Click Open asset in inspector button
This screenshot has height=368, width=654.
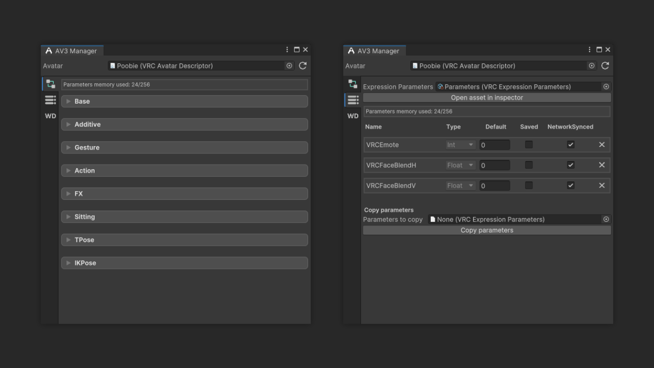tap(487, 98)
